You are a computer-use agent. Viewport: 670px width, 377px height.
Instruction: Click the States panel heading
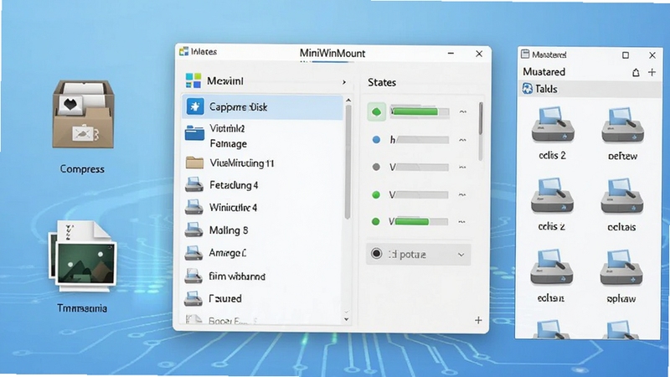[382, 82]
